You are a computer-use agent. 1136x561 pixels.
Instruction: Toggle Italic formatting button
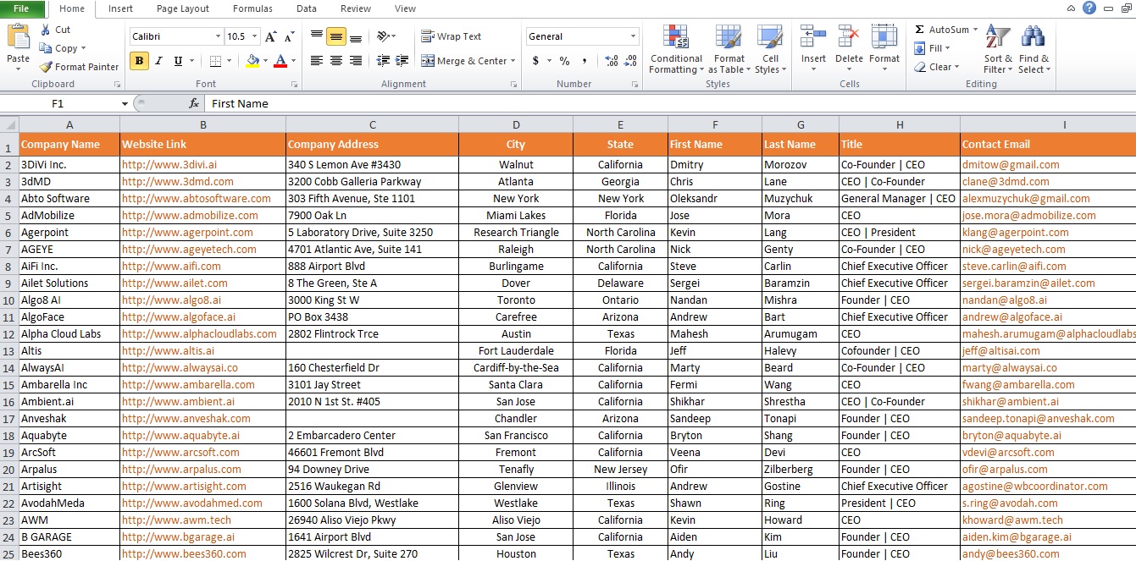pos(158,61)
